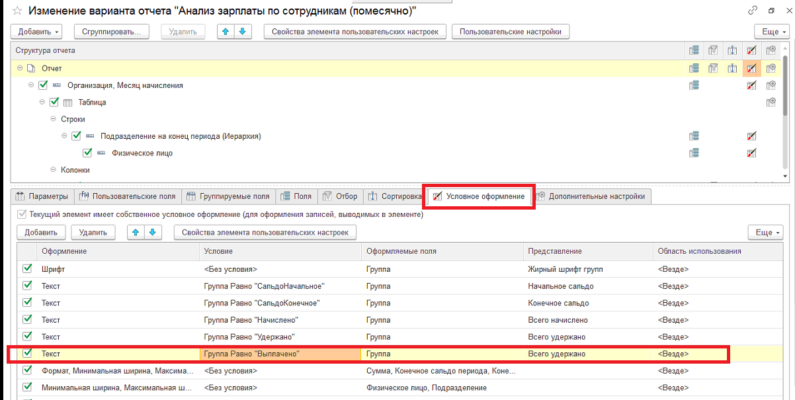Open the Дополнительные настройки tab
The height and width of the screenshot is (400, 795).
pos(590,196)
